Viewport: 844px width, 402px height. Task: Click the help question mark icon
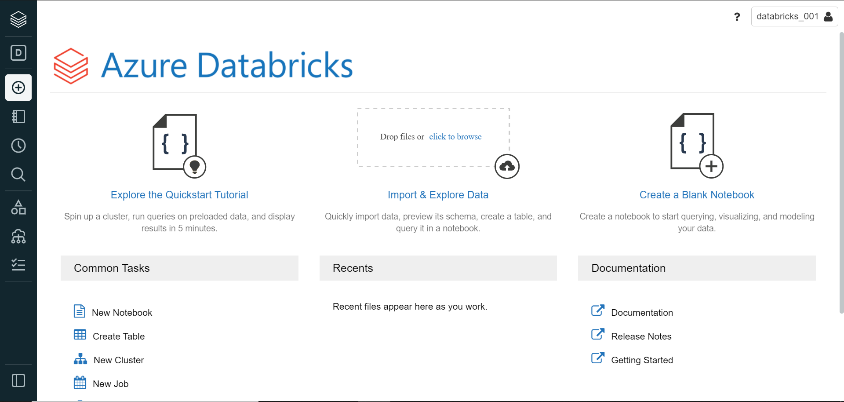coord(737,17)
